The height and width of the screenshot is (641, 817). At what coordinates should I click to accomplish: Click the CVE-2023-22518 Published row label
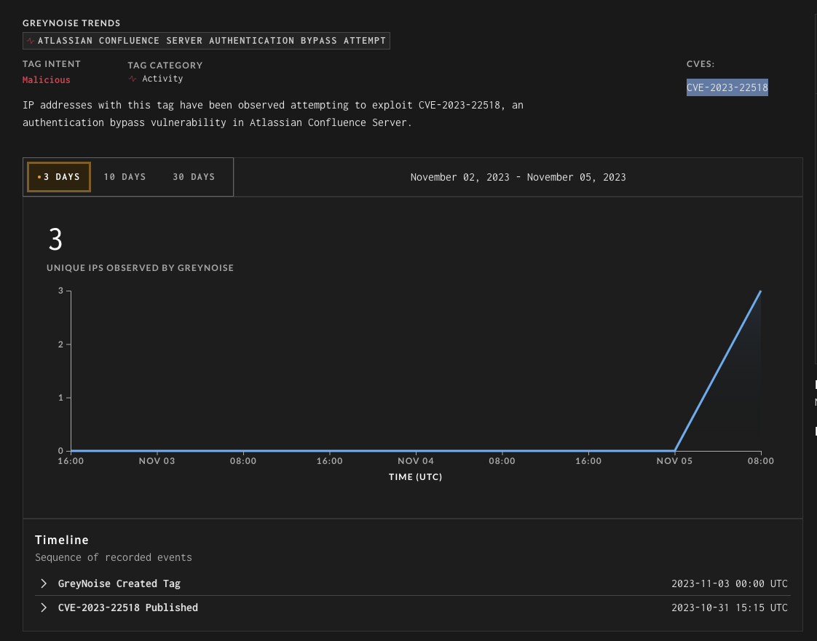point(127,607)
